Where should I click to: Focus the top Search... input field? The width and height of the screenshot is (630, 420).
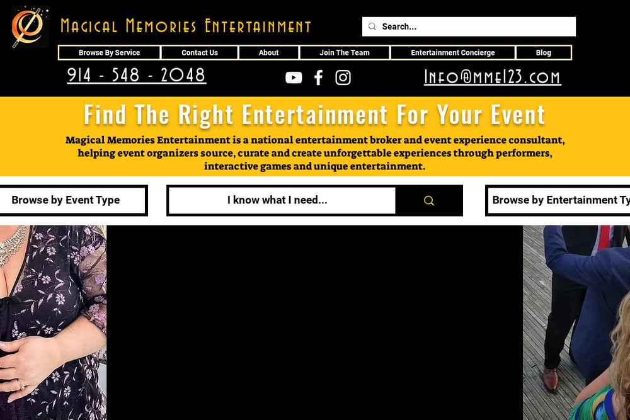[x=469, y=26]
